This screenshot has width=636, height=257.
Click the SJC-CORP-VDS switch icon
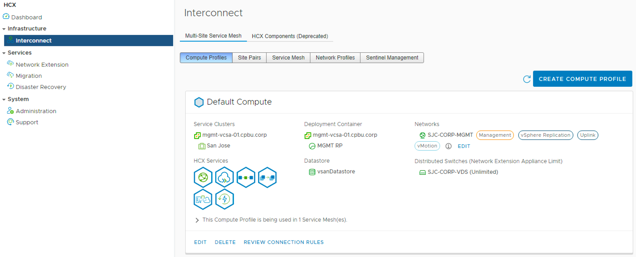(x=422, y=172)
